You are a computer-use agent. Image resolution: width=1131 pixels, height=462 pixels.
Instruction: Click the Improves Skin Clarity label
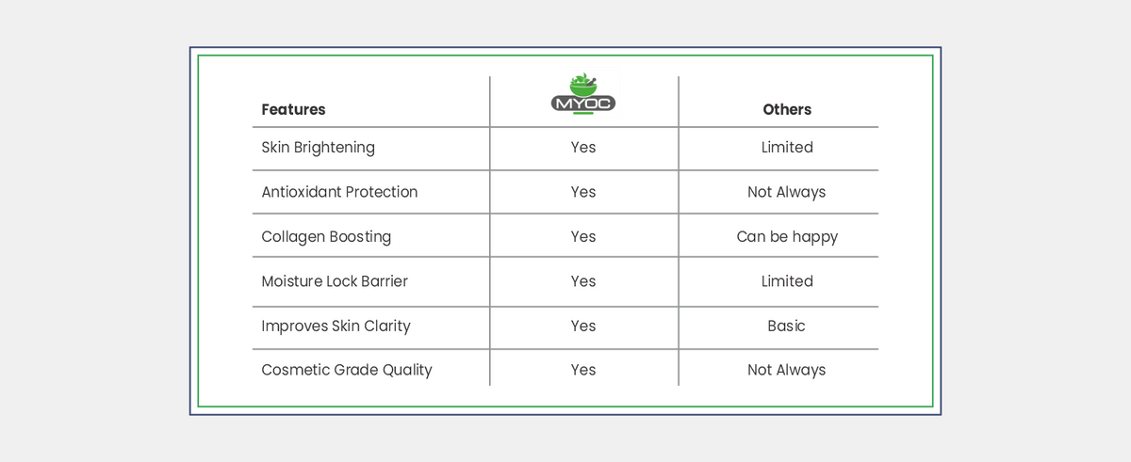click(336, 326)
